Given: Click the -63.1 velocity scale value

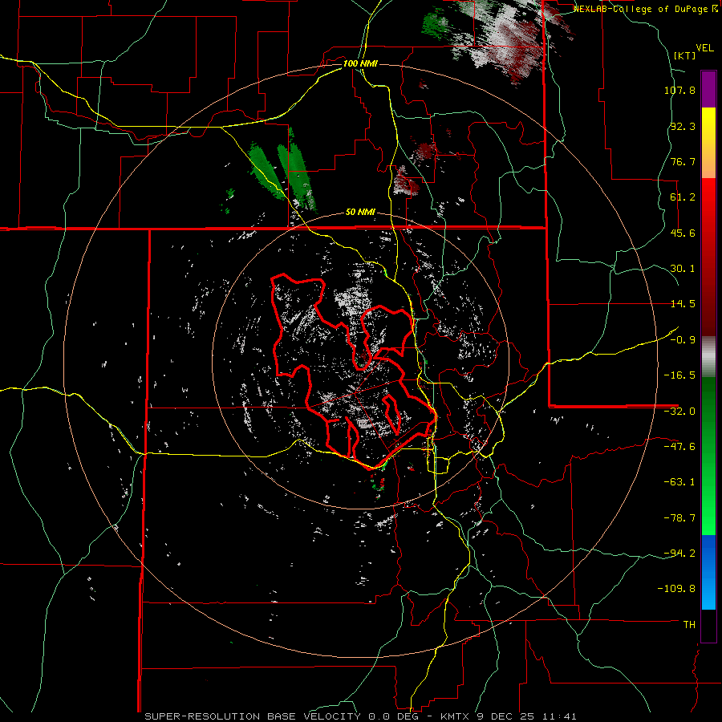Looking at the screenshot, I should pos(679,482).
